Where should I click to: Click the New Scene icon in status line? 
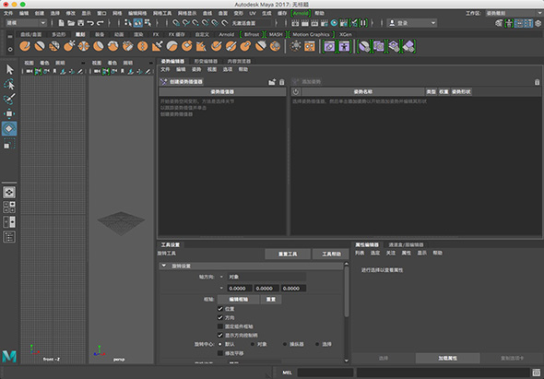tap(62, 23)
